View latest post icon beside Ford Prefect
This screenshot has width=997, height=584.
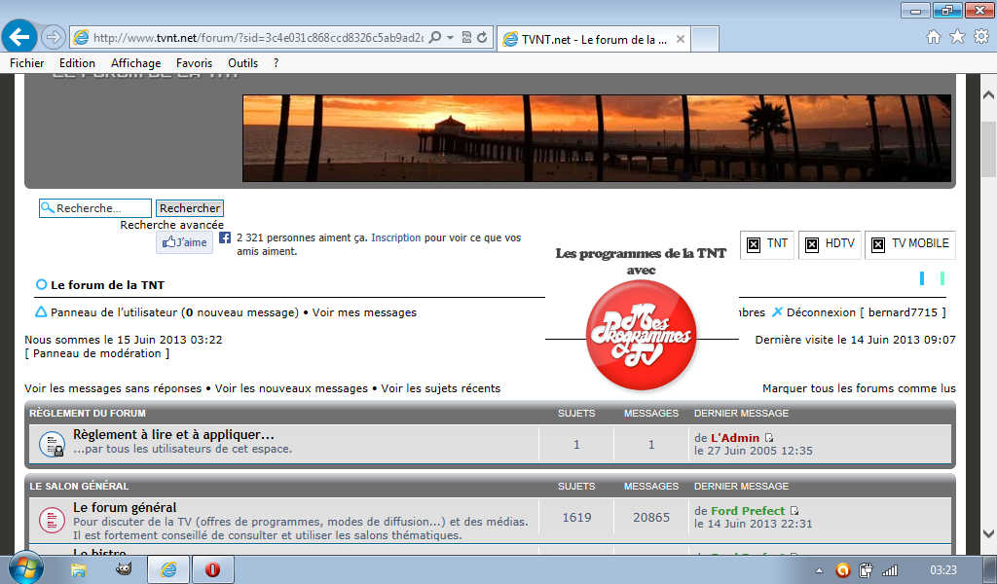pos(794,511)
